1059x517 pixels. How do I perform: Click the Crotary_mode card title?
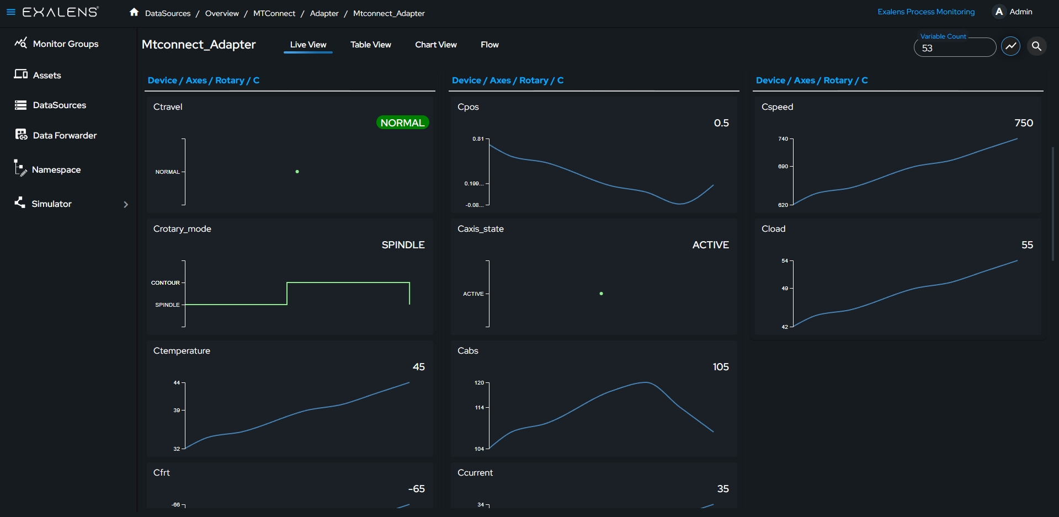point(182,228)
